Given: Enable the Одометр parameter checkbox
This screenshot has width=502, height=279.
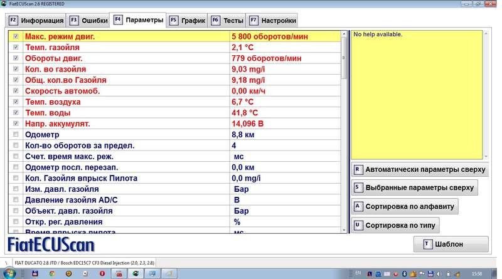Looking at the screenshot, I should (x=16, y=134).
